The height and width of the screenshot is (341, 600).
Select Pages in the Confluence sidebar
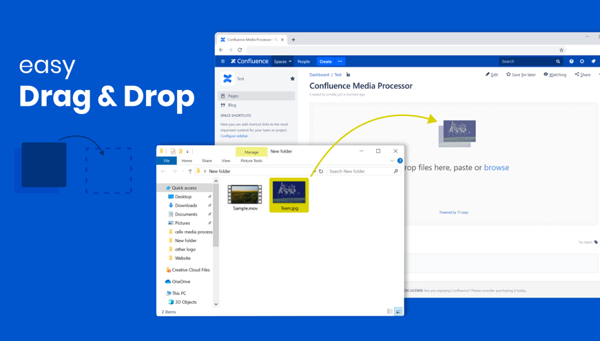point(256,96)
